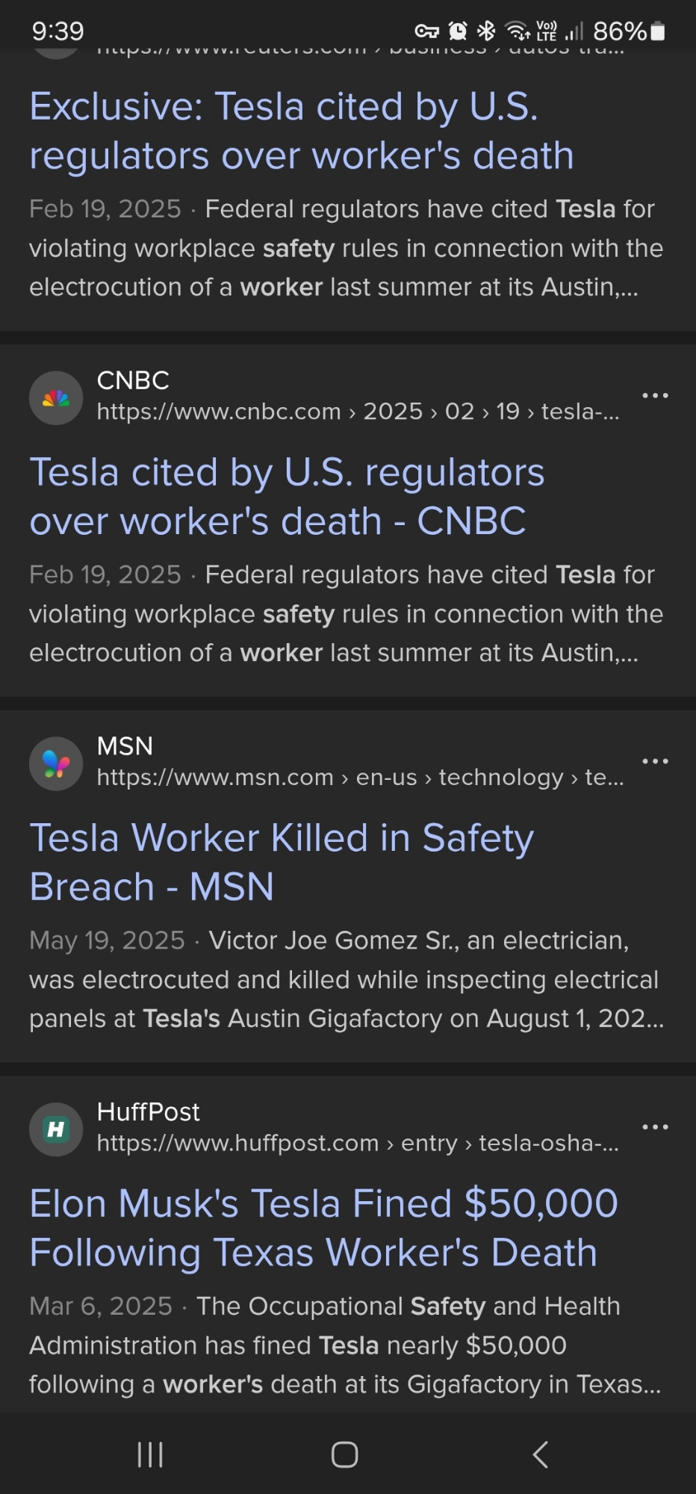Open 'Elon Musk's Tesla Fined $50,000' article
The width and height of the screenshot is (696, 1494).
[323, 1228]
